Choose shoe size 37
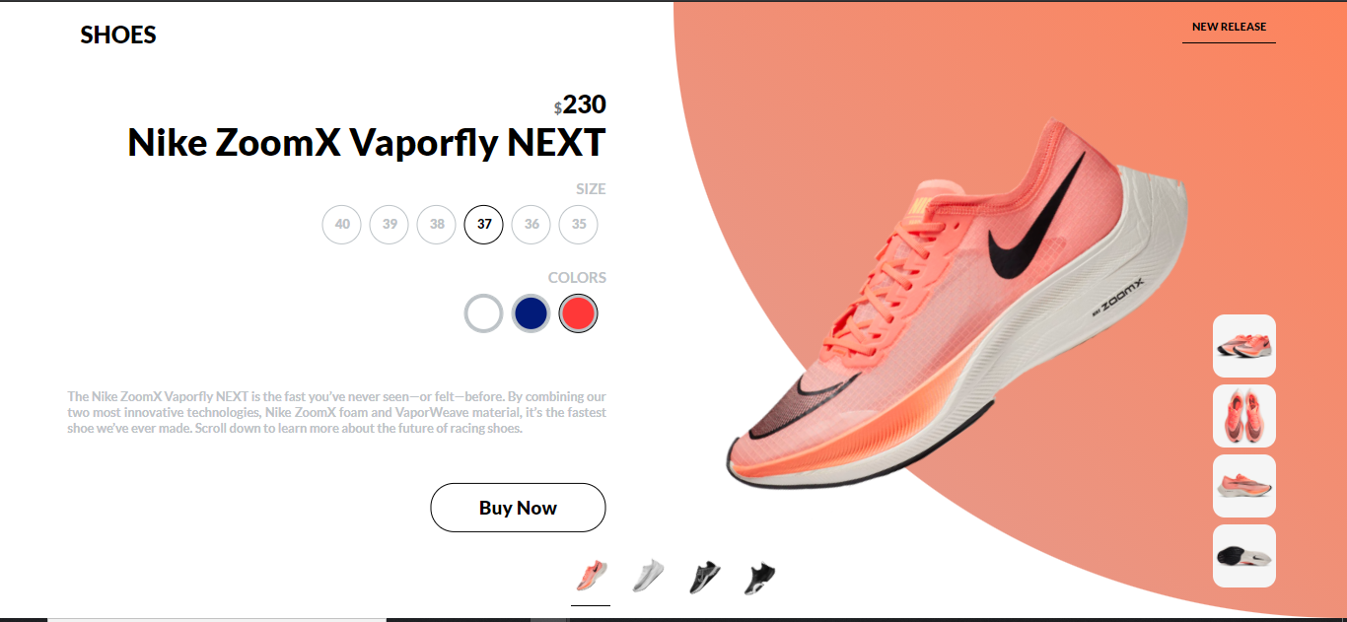 (484, 224)
